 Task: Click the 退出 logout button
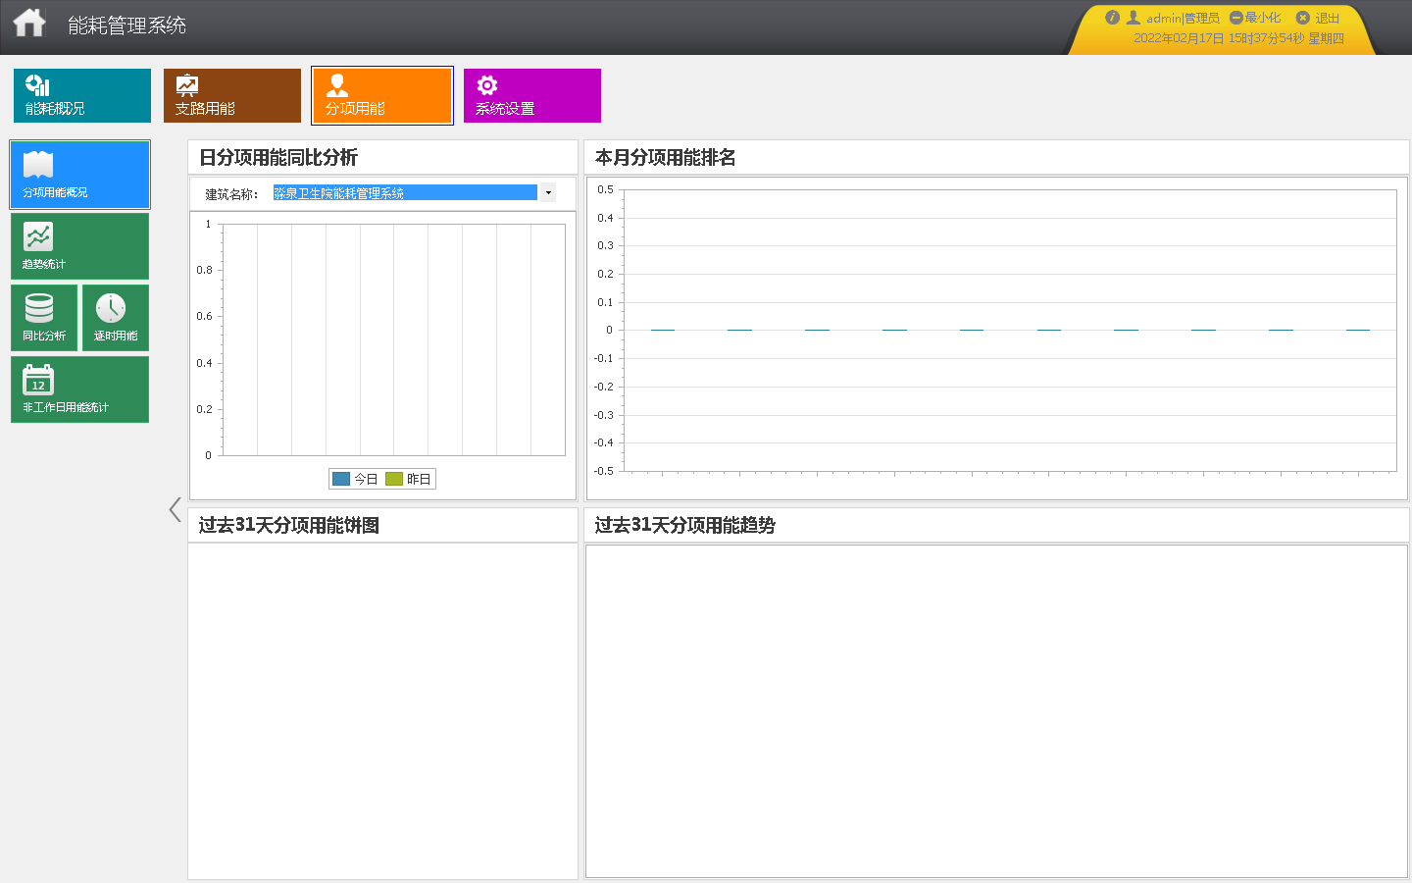[x=1318, y=18]
